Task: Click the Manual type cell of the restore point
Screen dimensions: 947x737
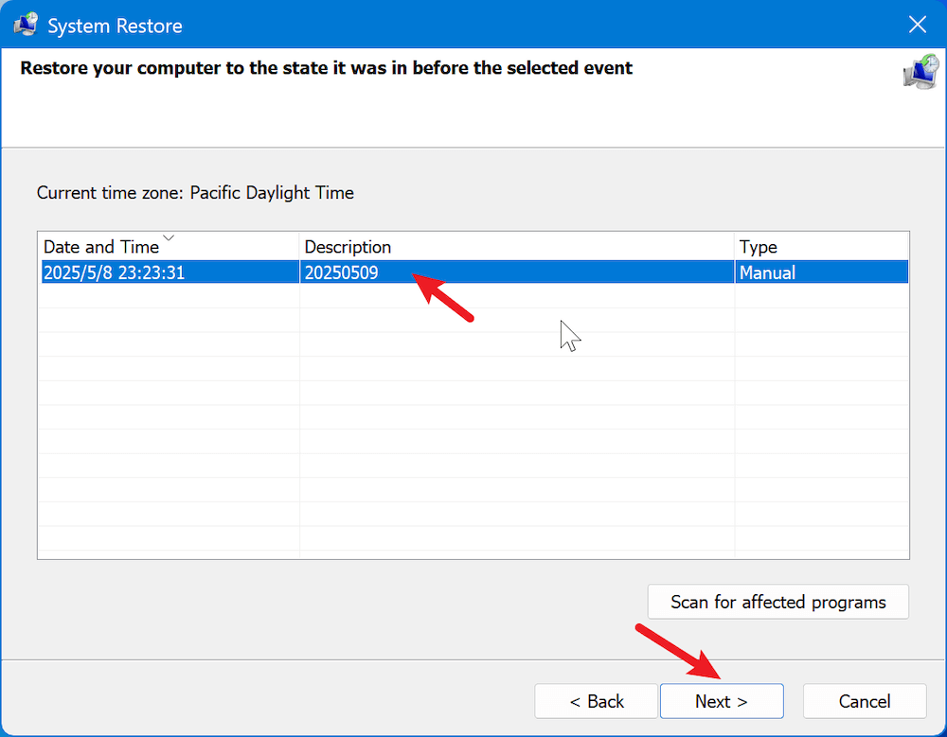Action: 767,272
